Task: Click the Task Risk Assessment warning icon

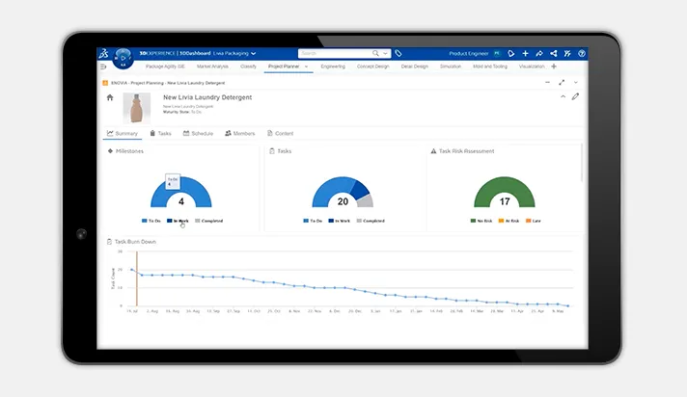Action: pos(433,151)
